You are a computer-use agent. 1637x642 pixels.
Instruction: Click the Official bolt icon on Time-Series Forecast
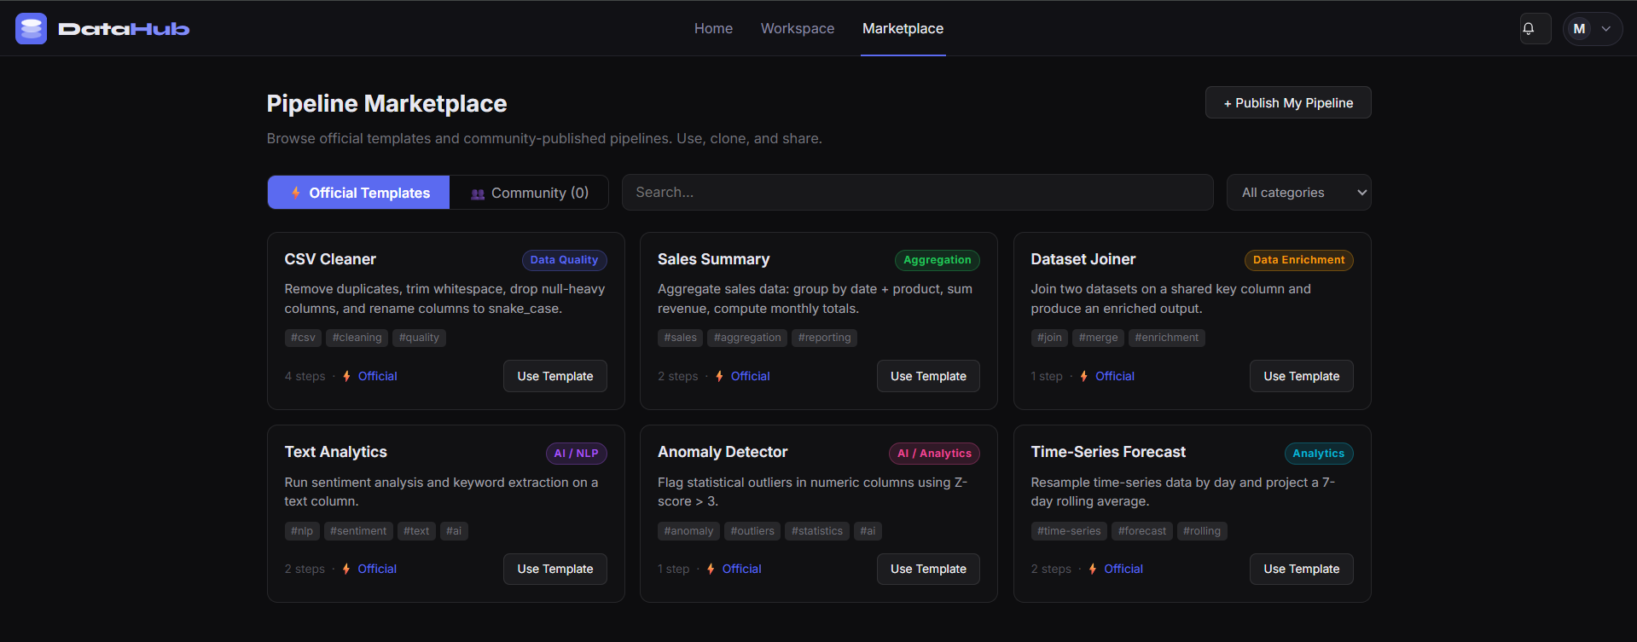[1092, 569]
